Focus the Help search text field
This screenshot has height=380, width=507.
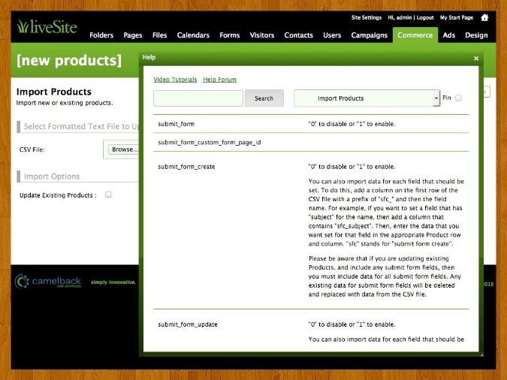click(198, 98)
